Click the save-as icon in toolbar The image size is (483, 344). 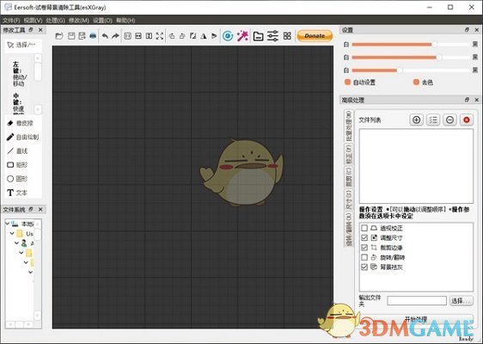coord(83,36)
